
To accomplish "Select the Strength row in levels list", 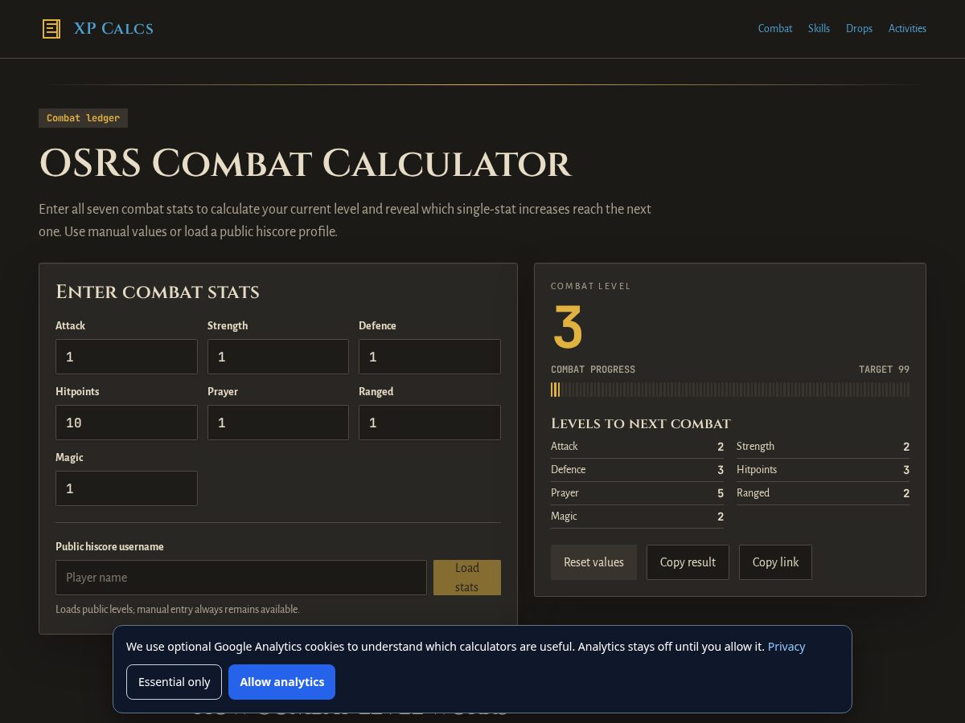I will tap(823, 447).
